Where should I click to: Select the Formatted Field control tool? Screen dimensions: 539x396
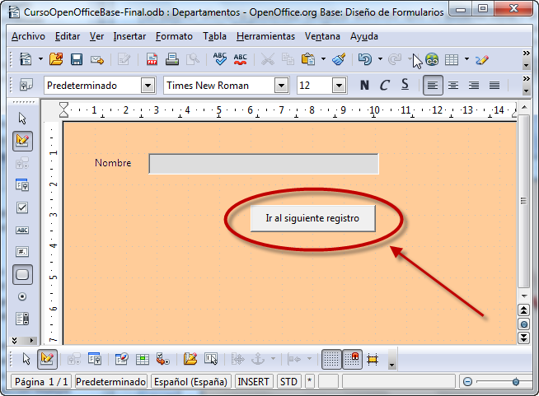pyautogui.click(x=22, y=252)
